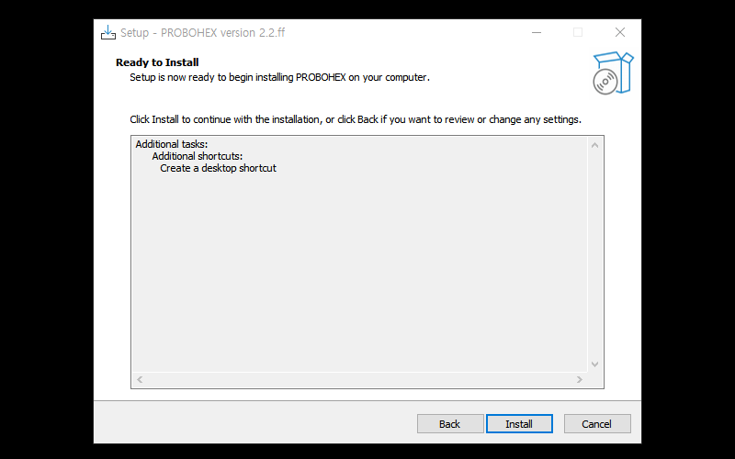Image resolution: width=735 pixels, height=459 pixels.
Task: Minimize the Setup window
Action: (536, 32)
